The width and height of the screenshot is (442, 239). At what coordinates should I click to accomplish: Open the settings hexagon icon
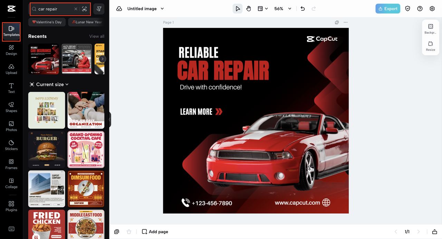pyautogui.click(x=432, y=9)
